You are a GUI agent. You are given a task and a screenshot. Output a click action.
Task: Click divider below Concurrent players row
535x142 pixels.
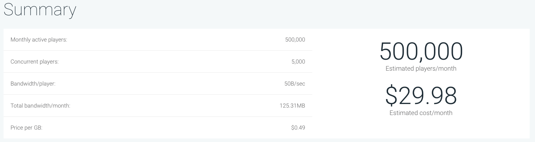(158, 73)
